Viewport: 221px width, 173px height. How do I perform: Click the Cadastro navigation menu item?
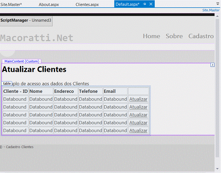(x=201, y=36)
